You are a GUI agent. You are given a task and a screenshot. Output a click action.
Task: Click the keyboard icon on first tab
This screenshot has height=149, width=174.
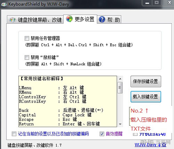[x=13, y=20]
